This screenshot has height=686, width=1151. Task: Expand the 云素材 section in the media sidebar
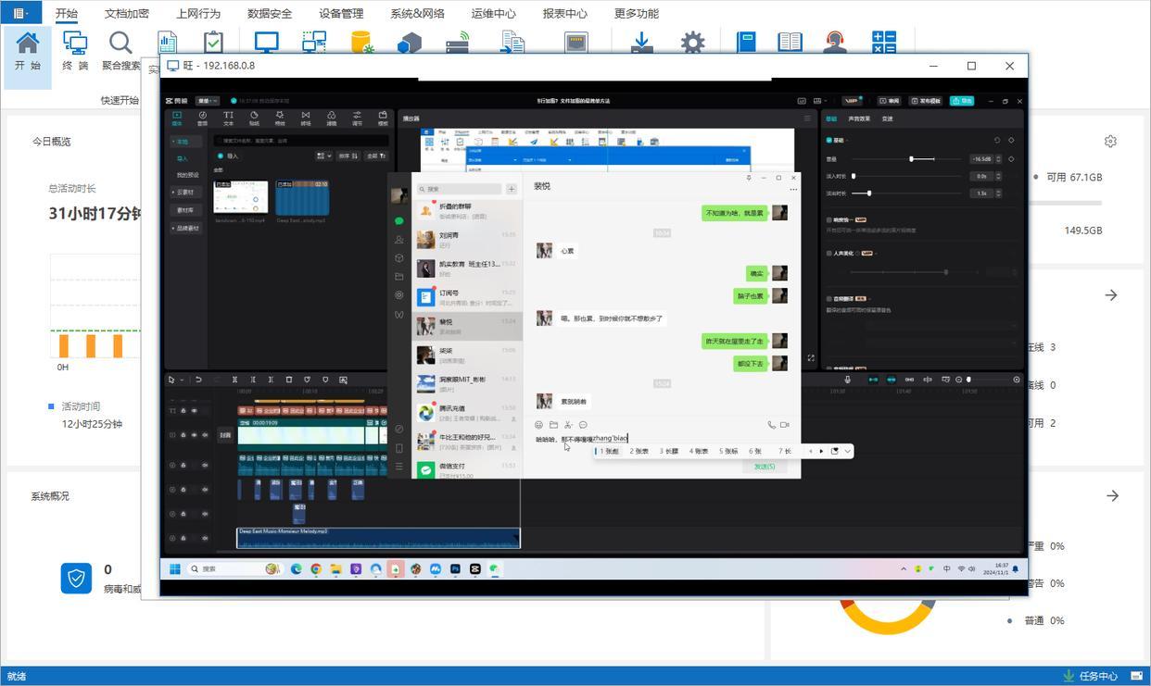click(184, 193)
